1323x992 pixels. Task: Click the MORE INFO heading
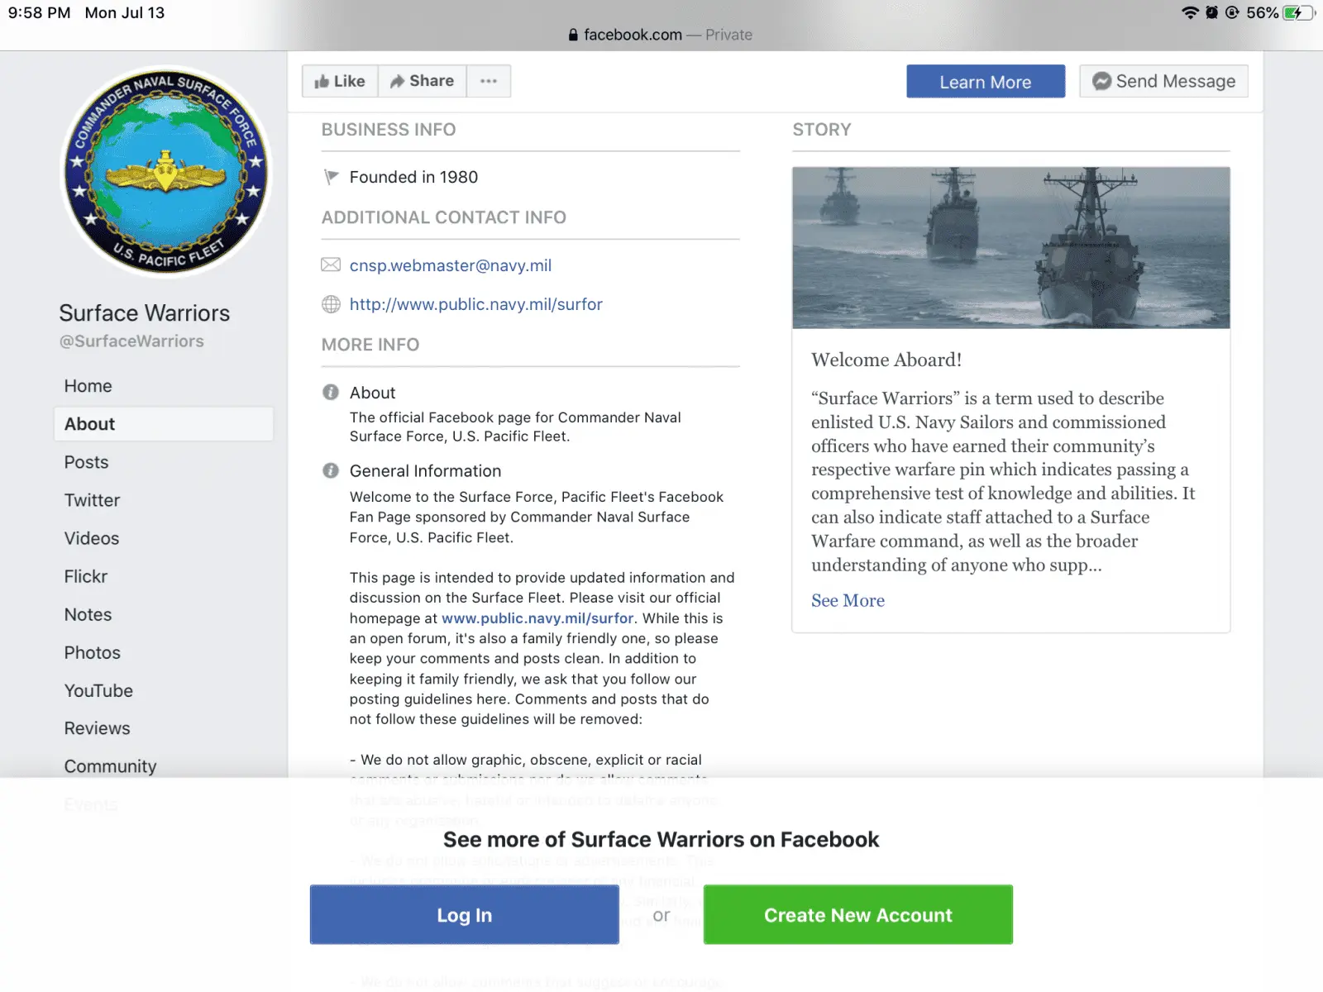pyautogui.click(x=370, y=345)
